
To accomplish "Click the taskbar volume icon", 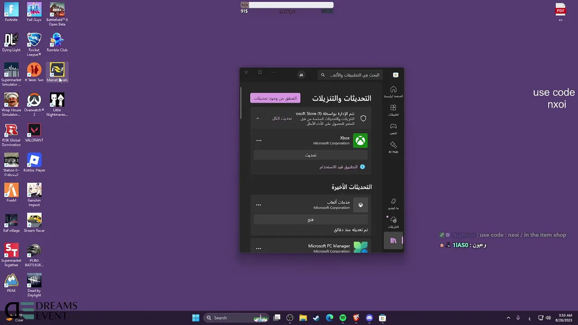I will pyautogui.click(x=549, y=318).
